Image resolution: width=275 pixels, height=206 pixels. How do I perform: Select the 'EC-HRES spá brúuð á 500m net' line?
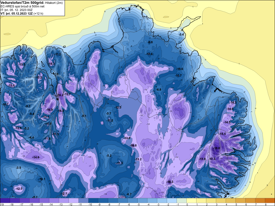click(23, 6)
